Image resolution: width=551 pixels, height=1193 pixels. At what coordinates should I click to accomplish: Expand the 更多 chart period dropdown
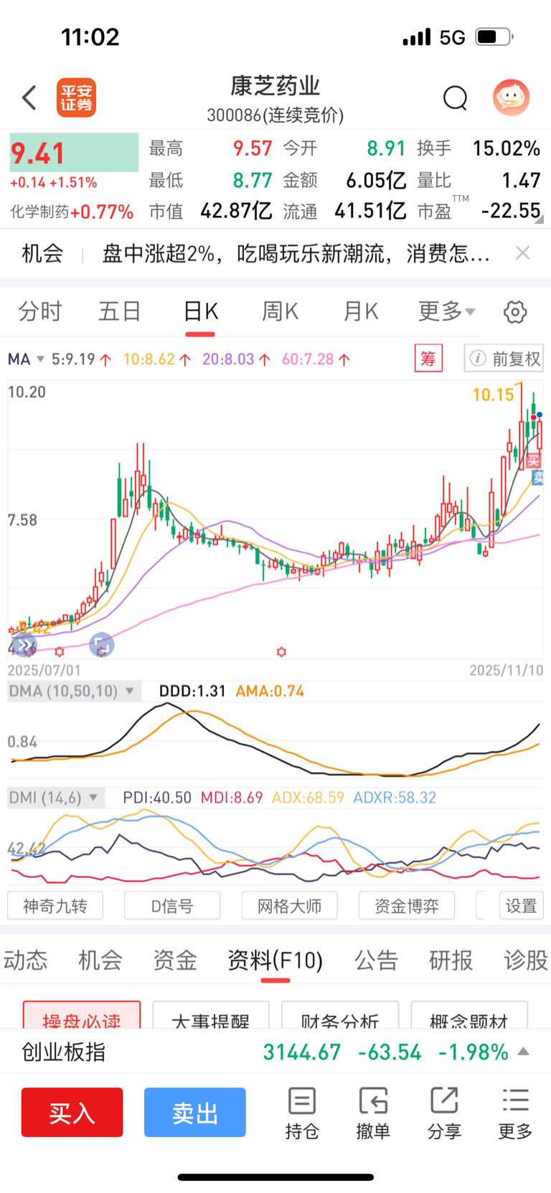[x=447, y=311]
